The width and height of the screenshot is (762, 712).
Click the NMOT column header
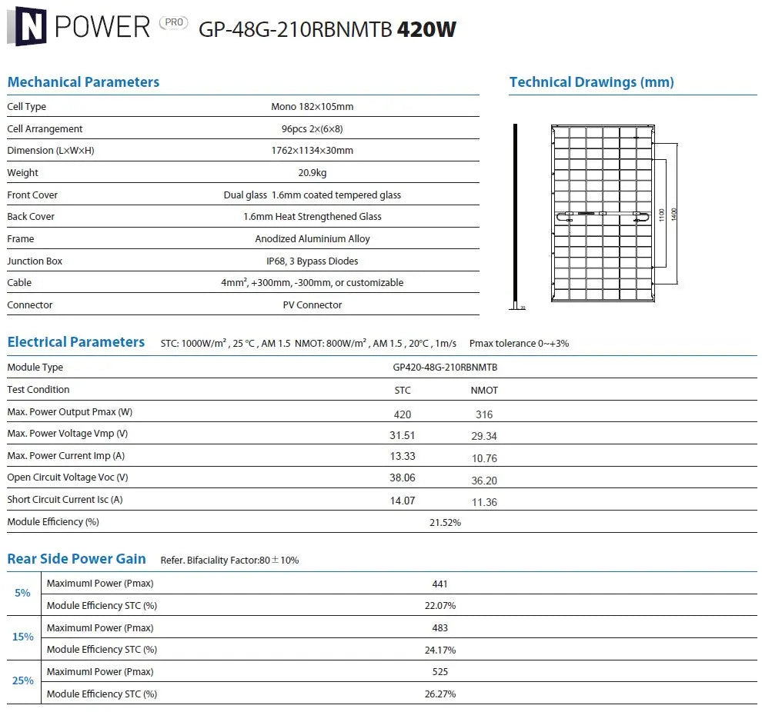[484, 391]
